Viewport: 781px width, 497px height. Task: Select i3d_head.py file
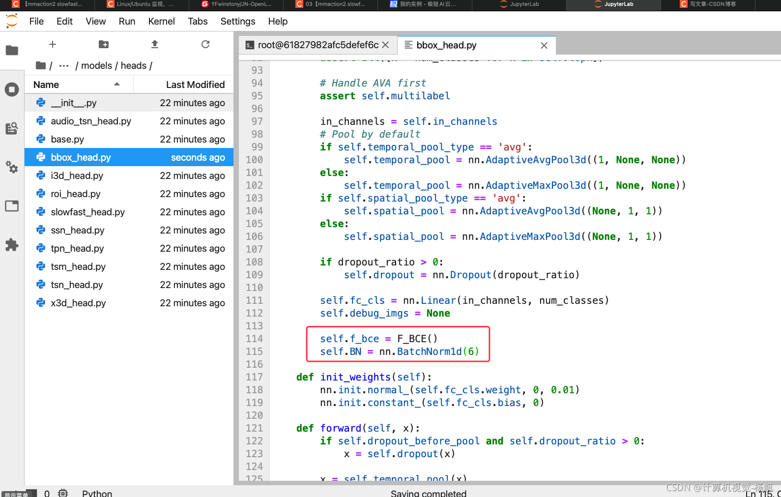(129, 175)
